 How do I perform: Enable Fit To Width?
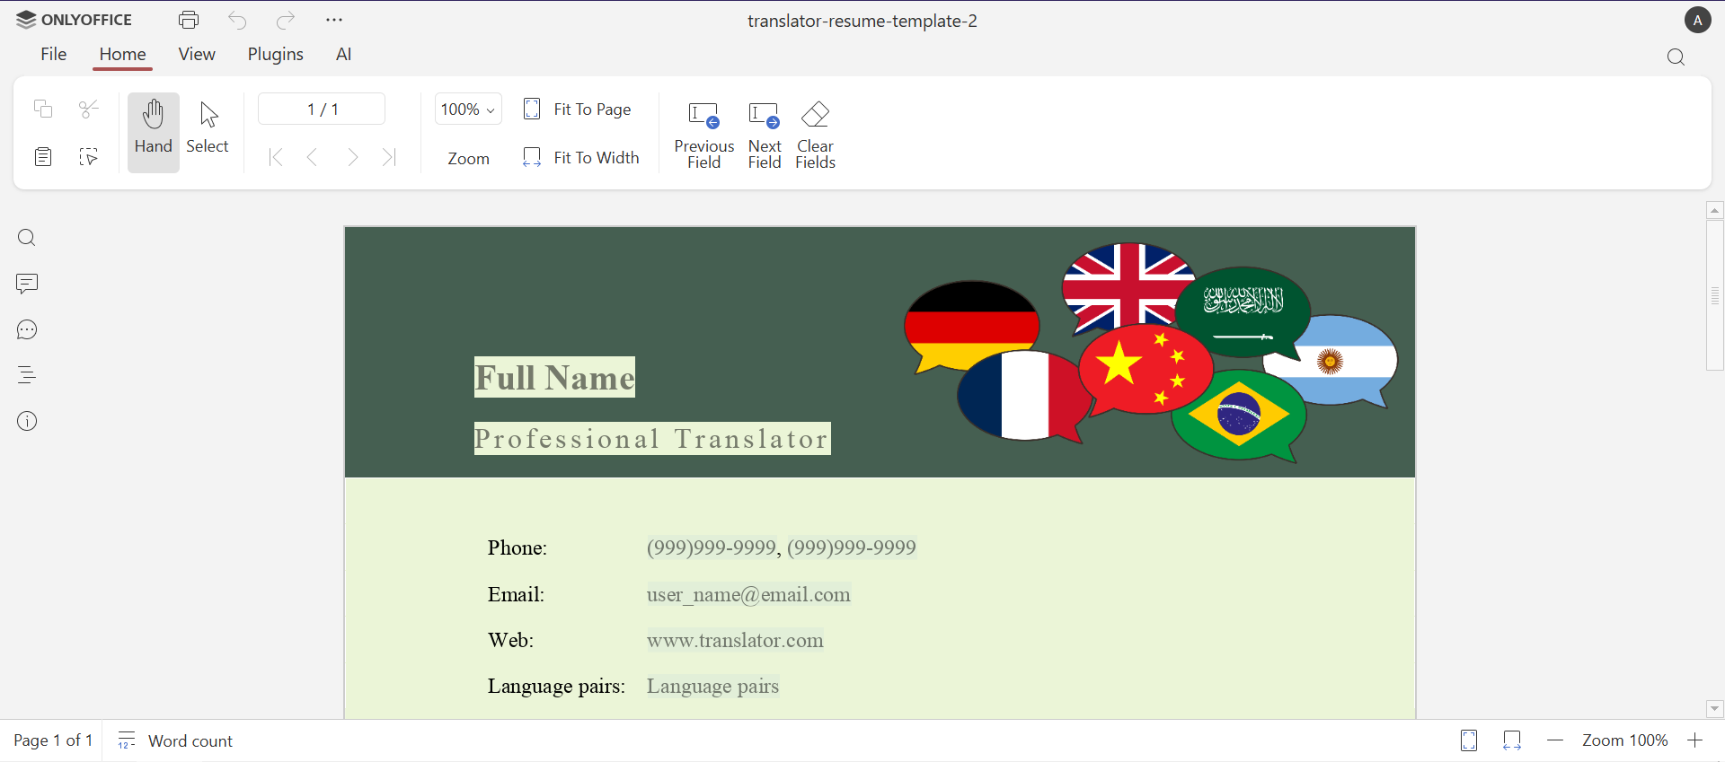[x=581, y=158]
